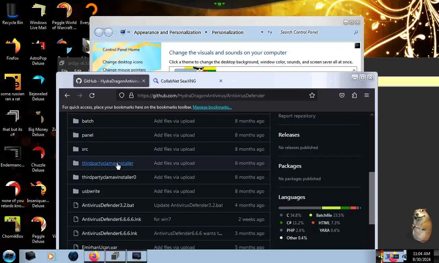Open the Bejeweled Deluxe desktop icon
Image resolution: width=439 pixels, height=263 pixels.
point(38,88)
